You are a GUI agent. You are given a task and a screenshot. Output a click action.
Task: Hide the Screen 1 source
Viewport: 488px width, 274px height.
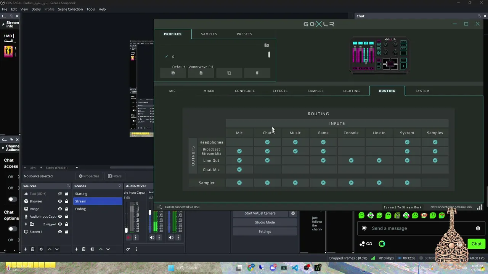point(60,232)
